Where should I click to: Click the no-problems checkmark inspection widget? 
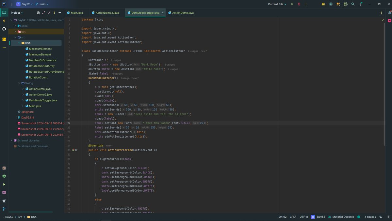(383, 20)
